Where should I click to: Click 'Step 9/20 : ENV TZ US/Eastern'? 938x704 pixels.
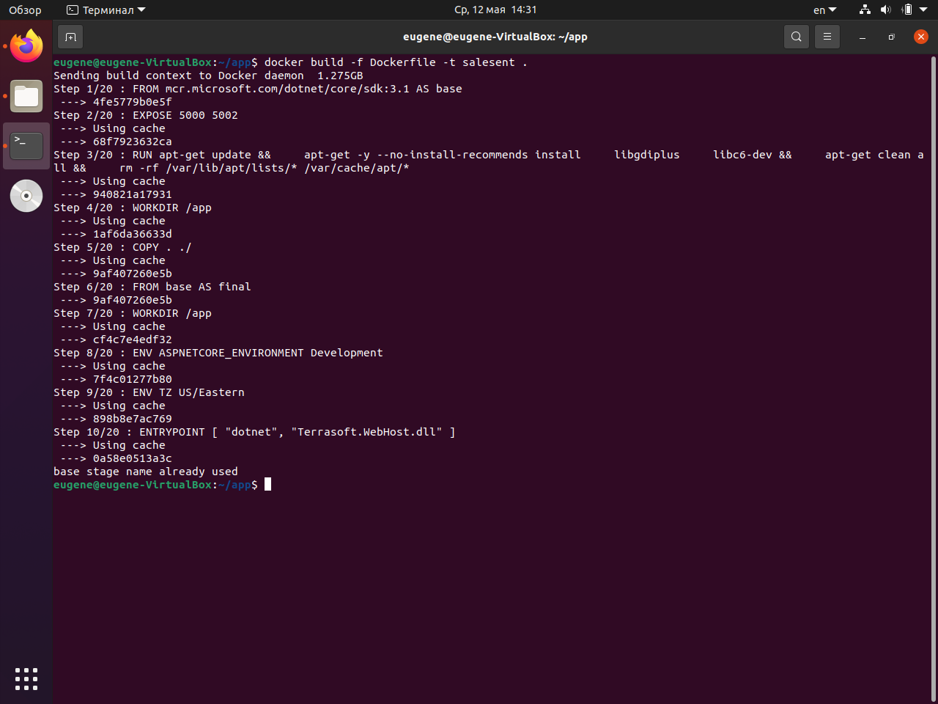coord(149,392)
